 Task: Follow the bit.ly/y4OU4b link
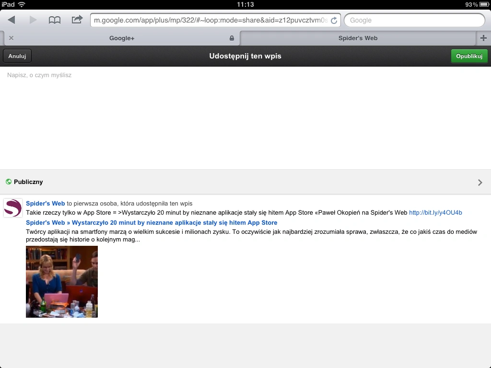(x=435, y=213)
